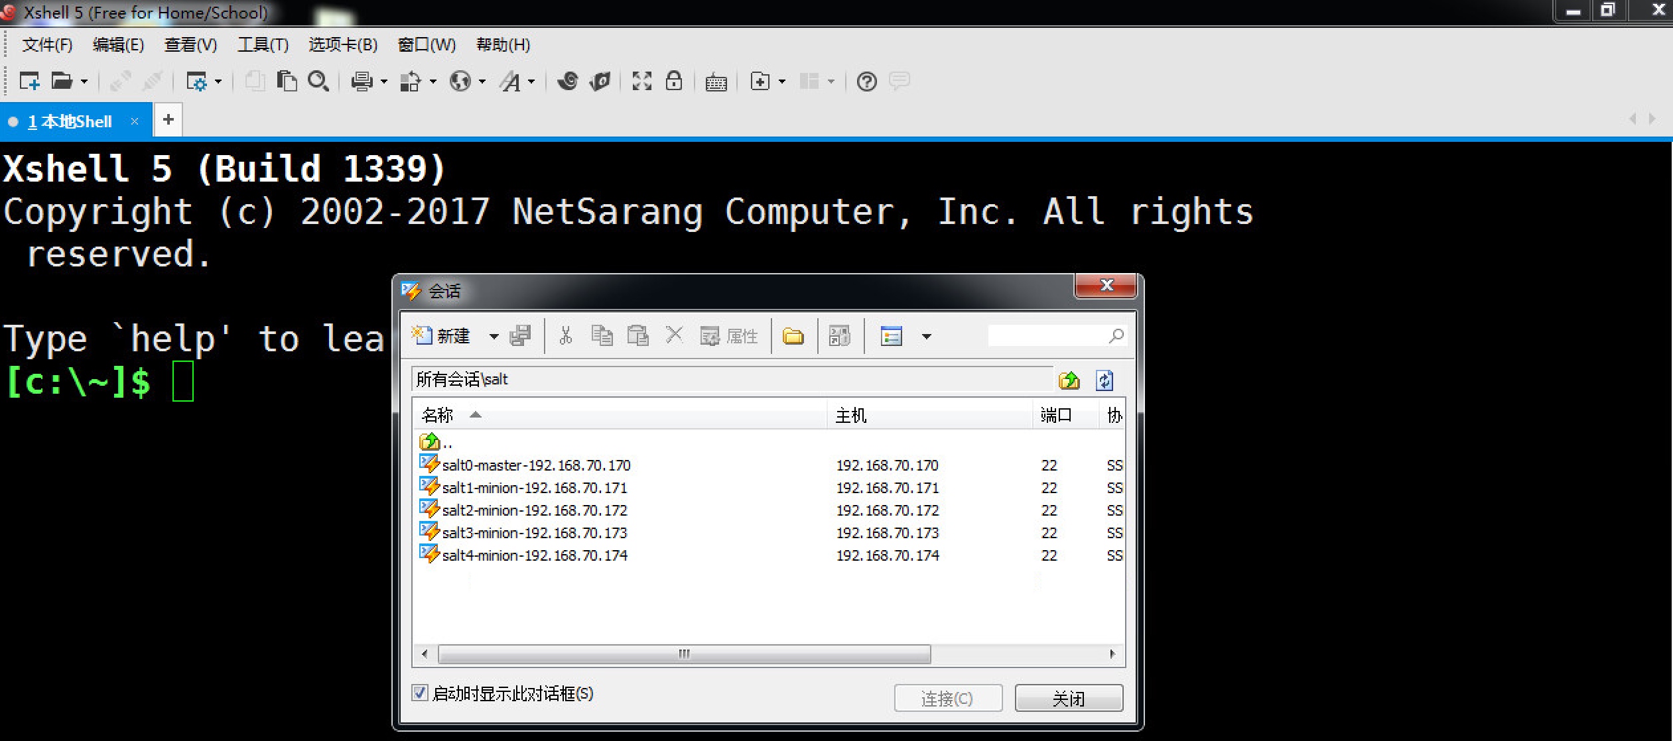Select session salt0-master-192.168.70.170
The image size is (1673, 741).
point(525,465)
